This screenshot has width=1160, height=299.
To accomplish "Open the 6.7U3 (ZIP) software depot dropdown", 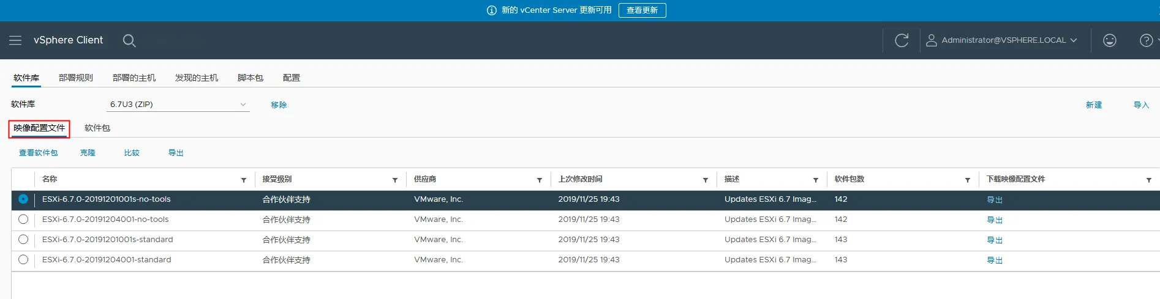I will tap(178, 105).
